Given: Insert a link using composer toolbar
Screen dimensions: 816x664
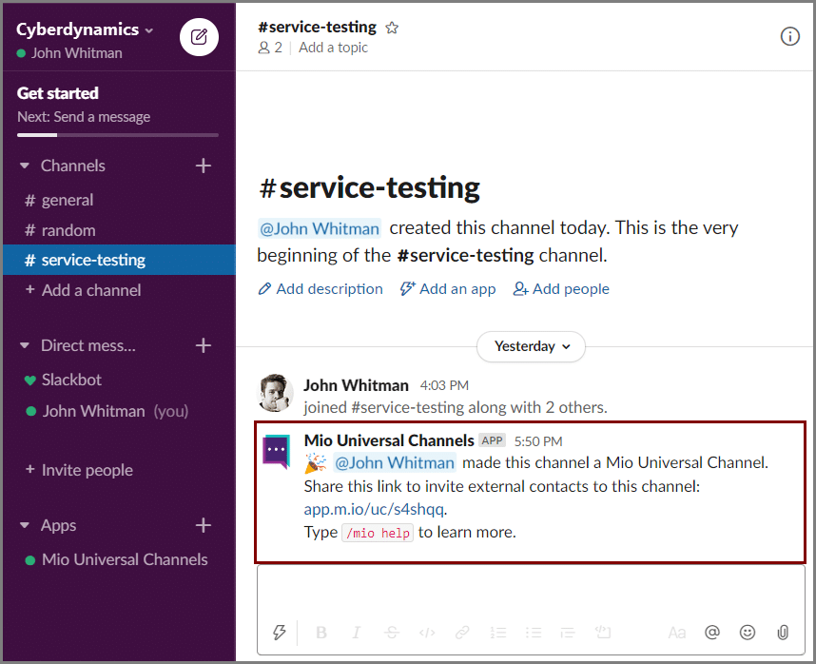Looking at the screenshot, I should tap(462, 633).
